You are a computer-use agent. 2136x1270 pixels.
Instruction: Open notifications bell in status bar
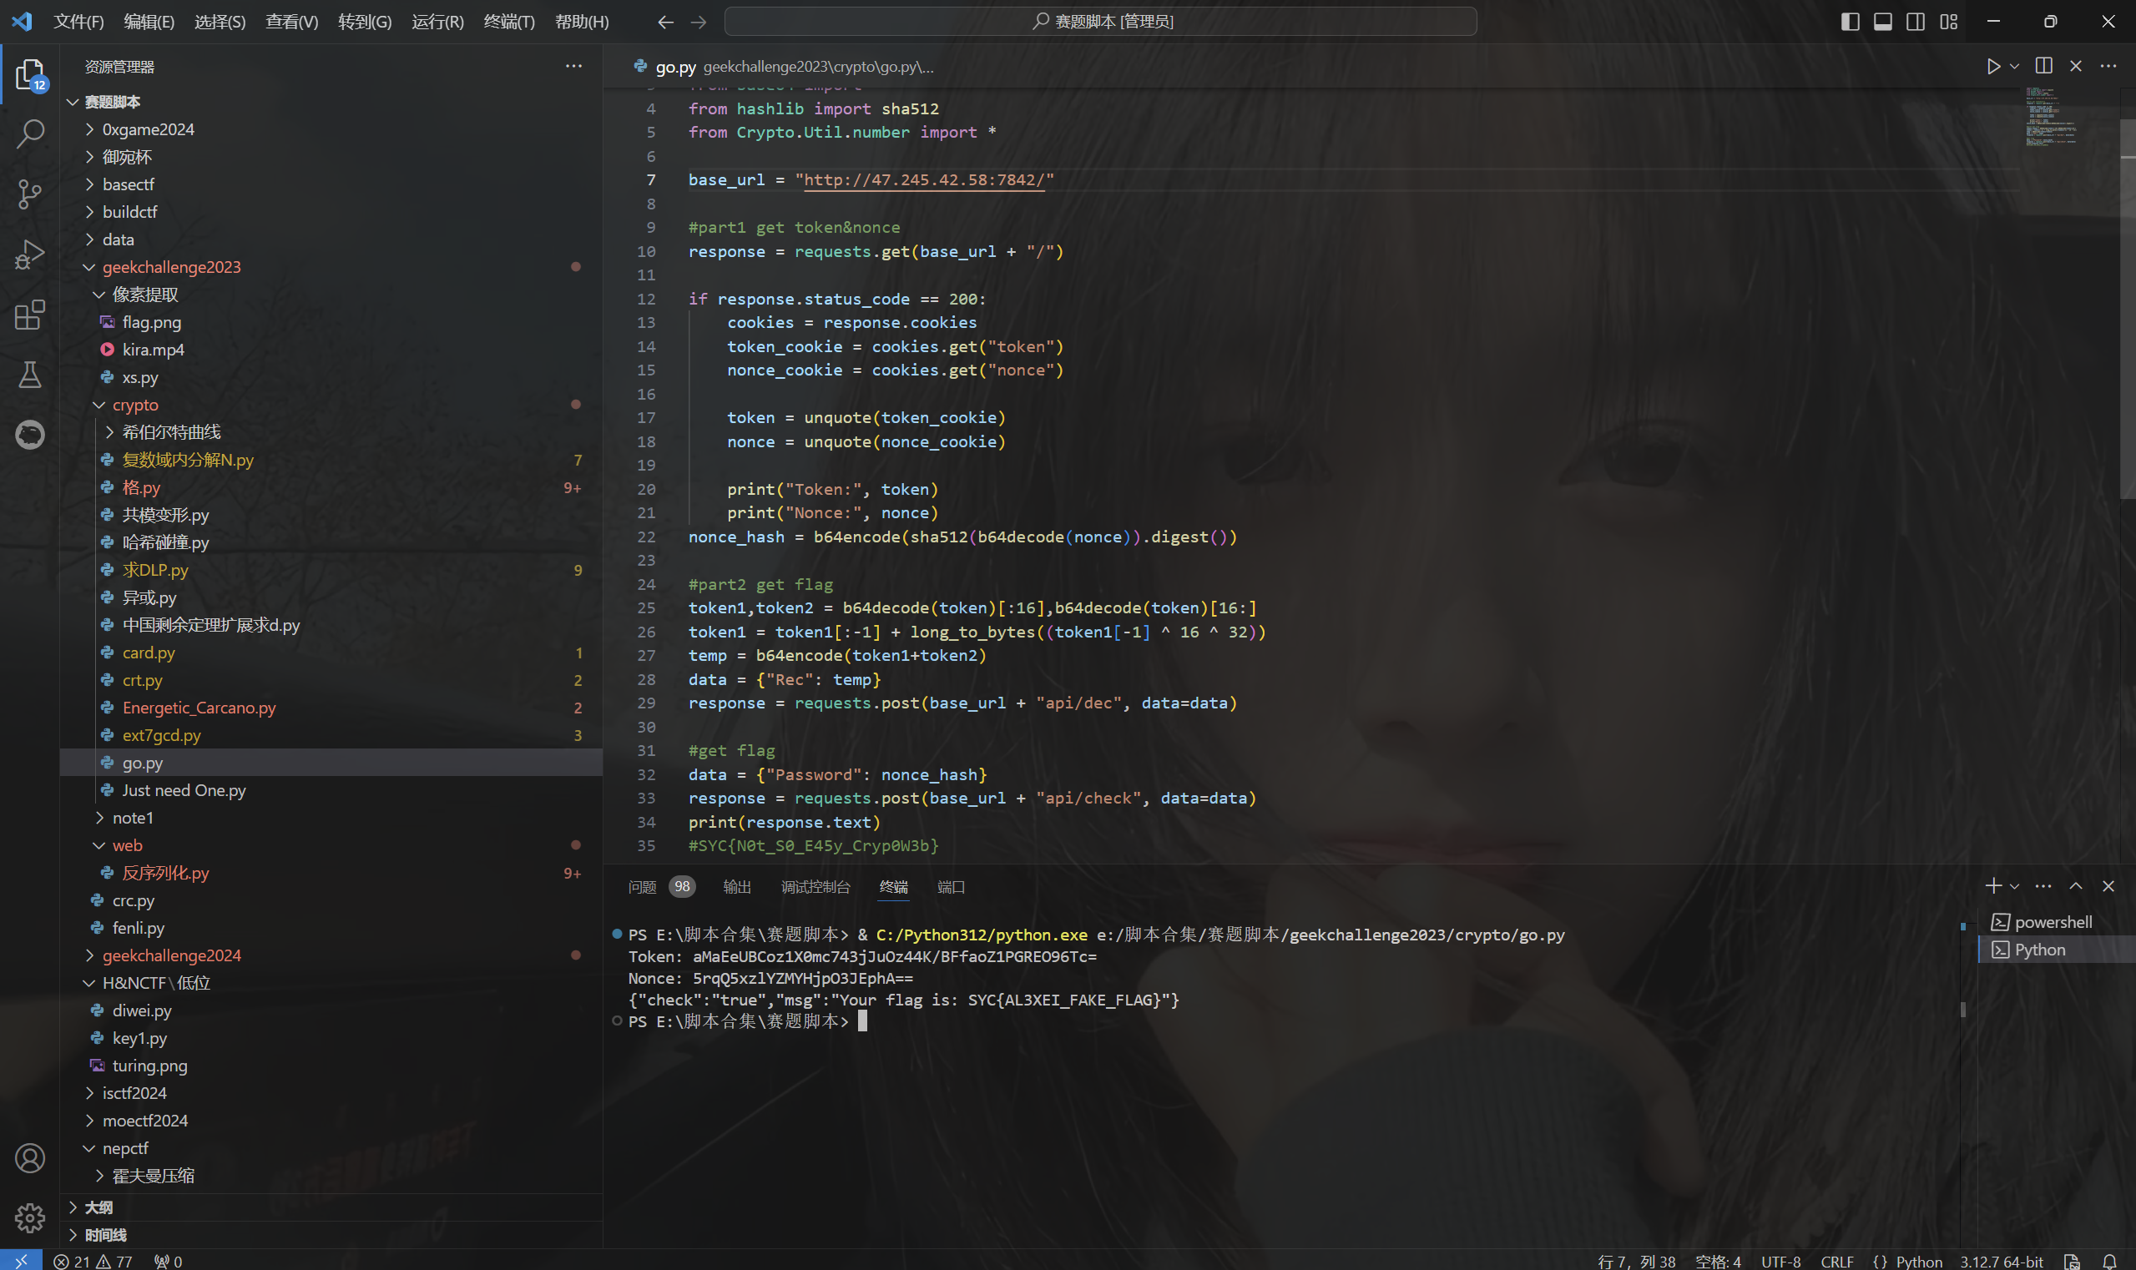pyautogui.click(x=2109, y=1261)
